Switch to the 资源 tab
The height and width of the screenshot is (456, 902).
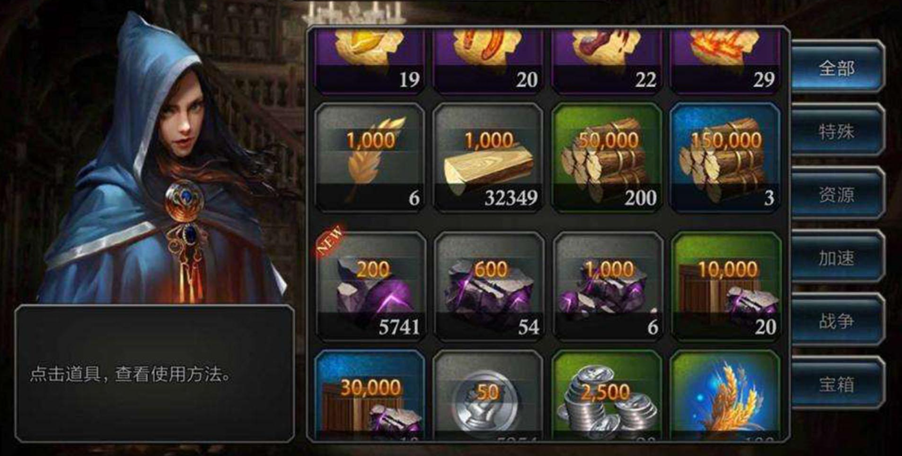[x=837, y=195]
